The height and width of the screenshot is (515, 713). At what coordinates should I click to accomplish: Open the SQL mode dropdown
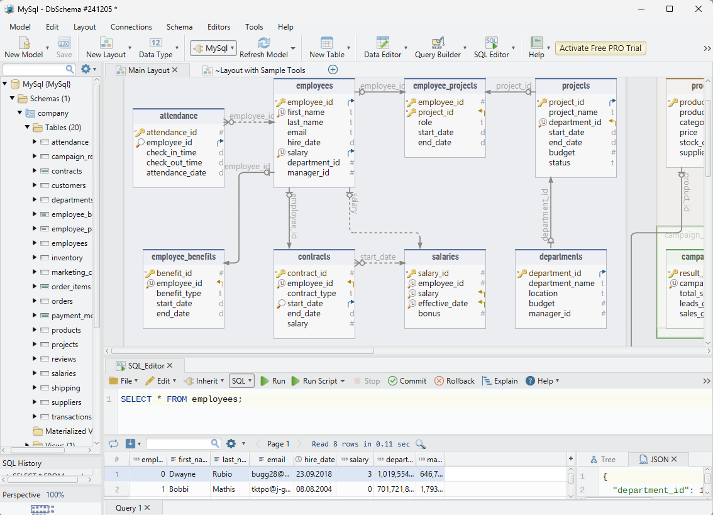click(241, 381)
